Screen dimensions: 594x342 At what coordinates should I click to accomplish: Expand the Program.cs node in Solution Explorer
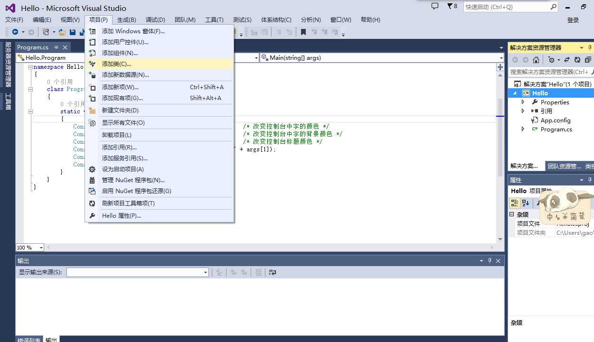(x=523, y=129)
